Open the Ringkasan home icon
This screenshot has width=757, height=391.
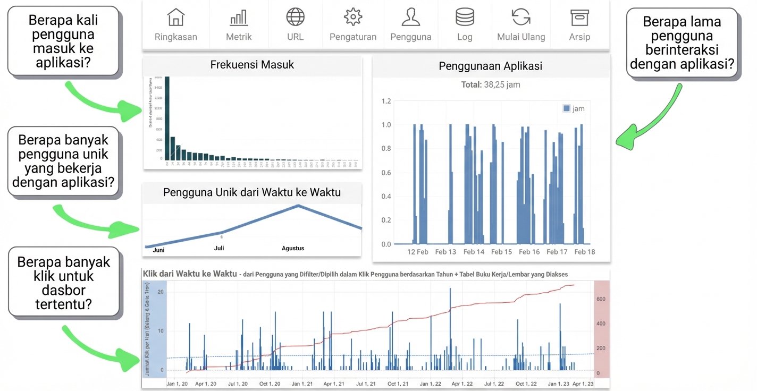(176, 17)
